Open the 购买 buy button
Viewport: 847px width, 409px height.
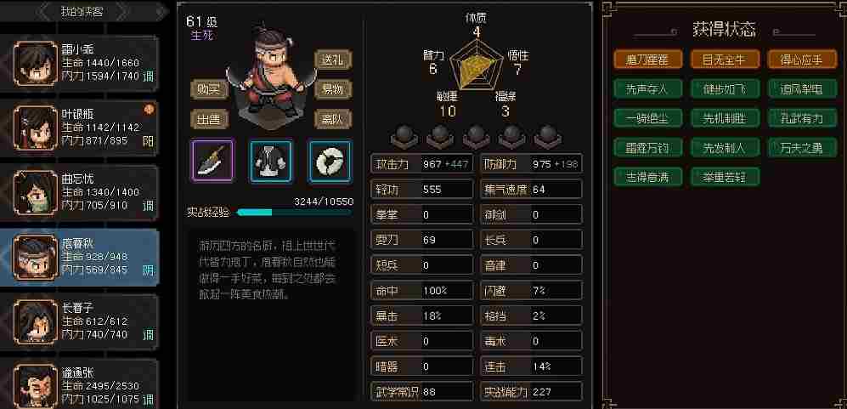click(210, 89)
